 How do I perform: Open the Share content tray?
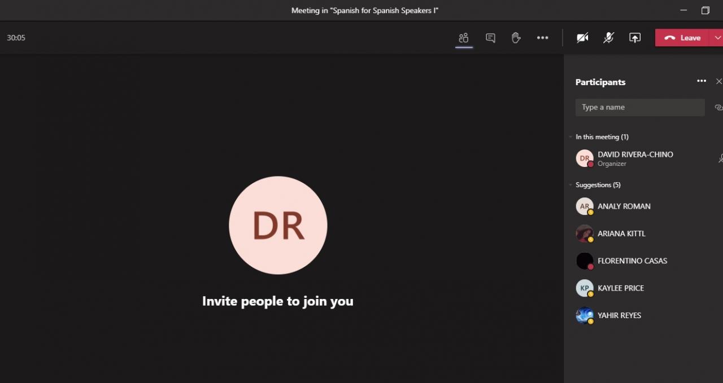635,38
